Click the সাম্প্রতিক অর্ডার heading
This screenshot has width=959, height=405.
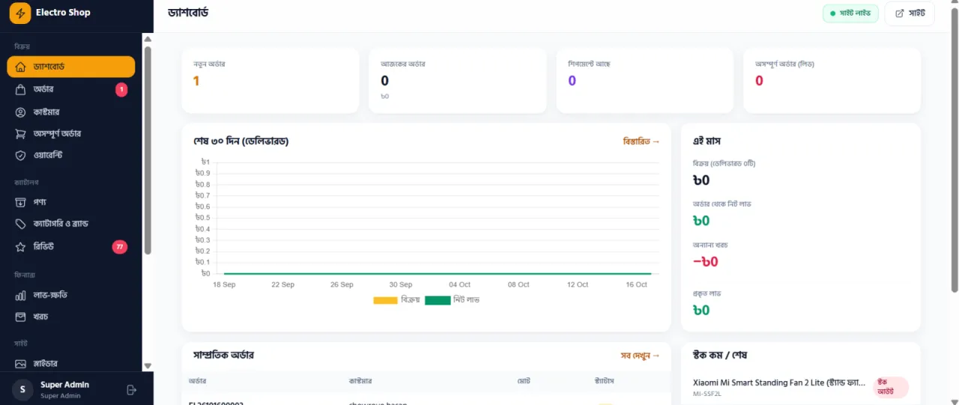click(x=223, y=355)
